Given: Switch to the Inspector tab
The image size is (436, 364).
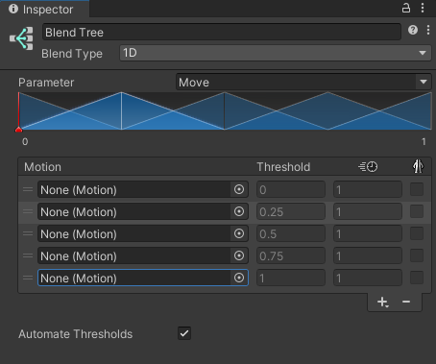Looking at the screenshot, I should coord(44,9).
